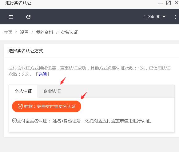
Task: Switch to the 企业认证 tab
Action: pos(52,91)
